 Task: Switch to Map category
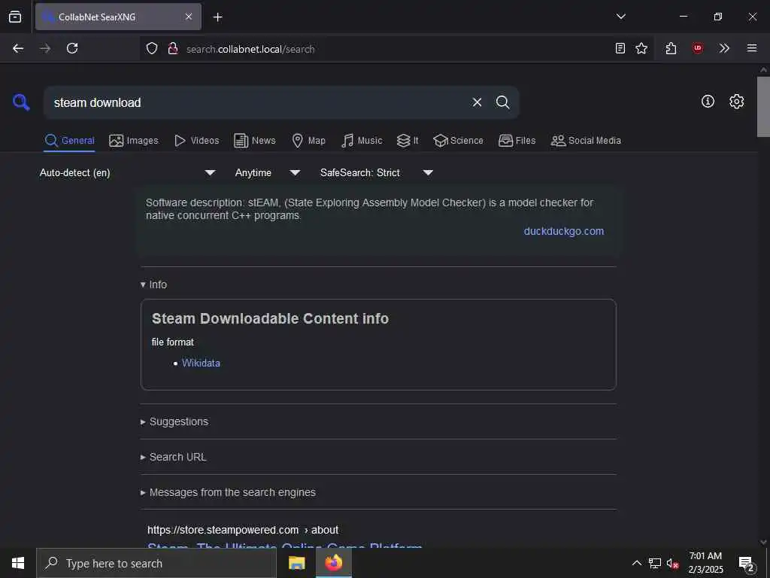[x=309, y=141]
